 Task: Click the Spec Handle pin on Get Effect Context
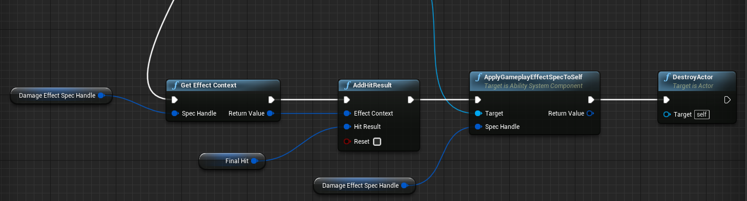175,113
